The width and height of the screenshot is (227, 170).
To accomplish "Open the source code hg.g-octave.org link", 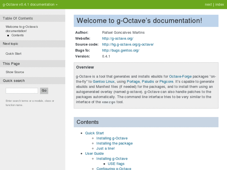I will click(128, 44).
